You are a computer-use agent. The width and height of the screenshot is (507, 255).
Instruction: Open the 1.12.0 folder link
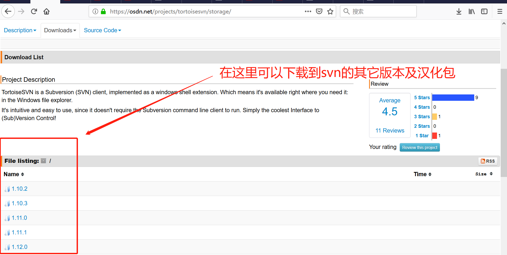click(x=20, y=247)
